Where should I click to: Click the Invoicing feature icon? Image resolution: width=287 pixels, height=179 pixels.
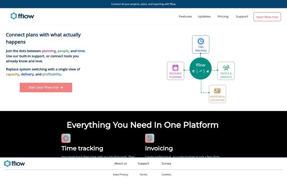point(149,138)
